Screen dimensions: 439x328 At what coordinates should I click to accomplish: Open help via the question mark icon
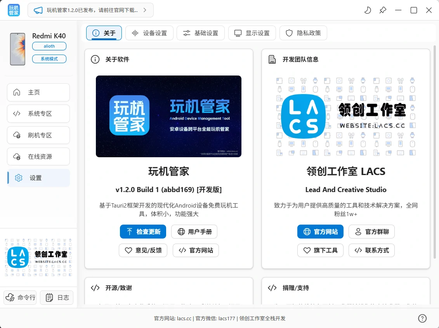click(x=422, y=318)
